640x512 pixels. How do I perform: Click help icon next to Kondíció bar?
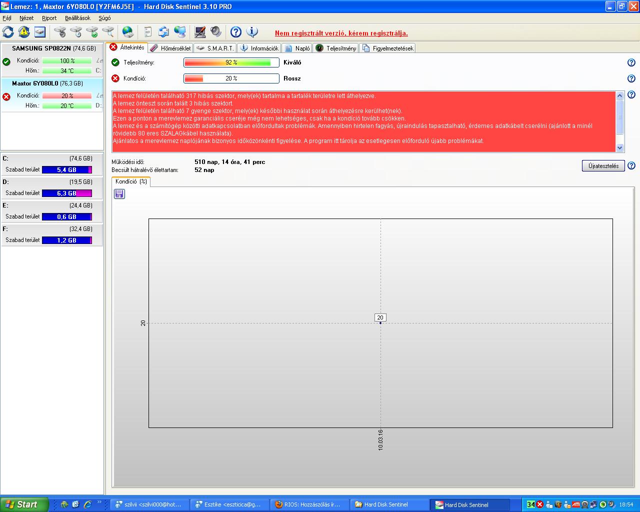click(631, 78)
